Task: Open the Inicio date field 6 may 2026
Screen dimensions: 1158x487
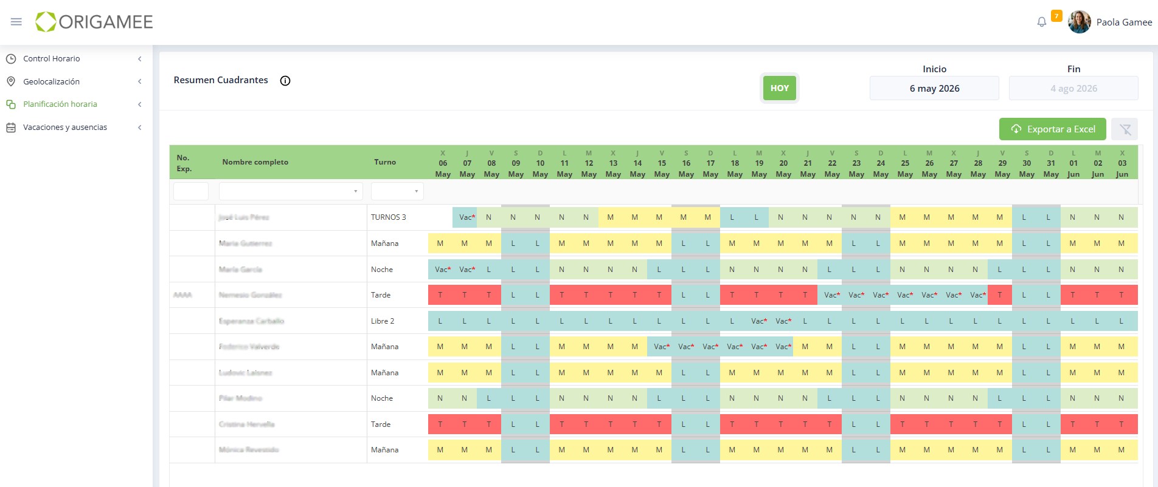Action: tap(934, 89)
